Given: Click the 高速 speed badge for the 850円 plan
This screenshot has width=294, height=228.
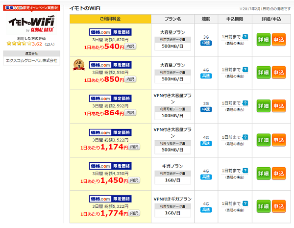Looking at the screenshot, I should click(x=206, y=76).
